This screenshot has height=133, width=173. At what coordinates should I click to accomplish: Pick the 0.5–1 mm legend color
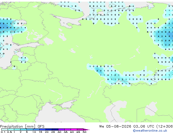click(11, 129)
